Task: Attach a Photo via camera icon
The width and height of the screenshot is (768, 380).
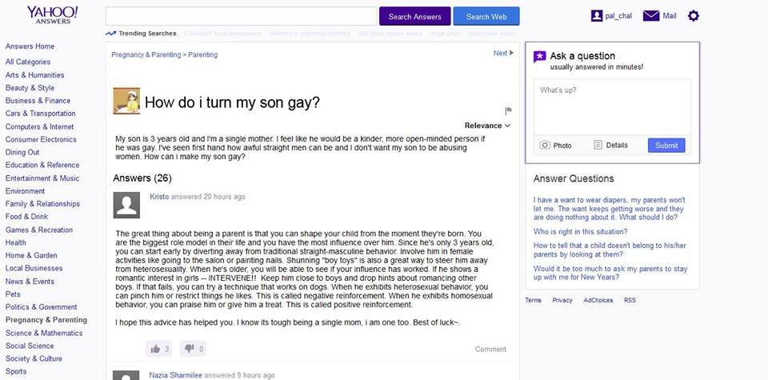Action: point(545,146)
